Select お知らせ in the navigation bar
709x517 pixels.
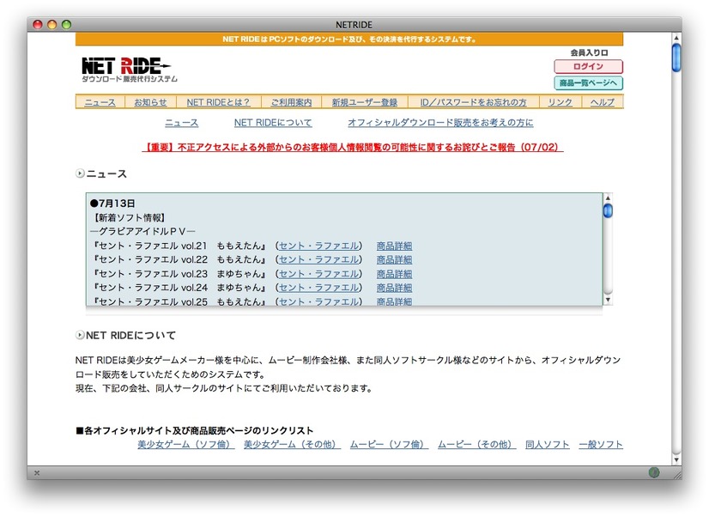pyautogui.click(x=150, y=102)
